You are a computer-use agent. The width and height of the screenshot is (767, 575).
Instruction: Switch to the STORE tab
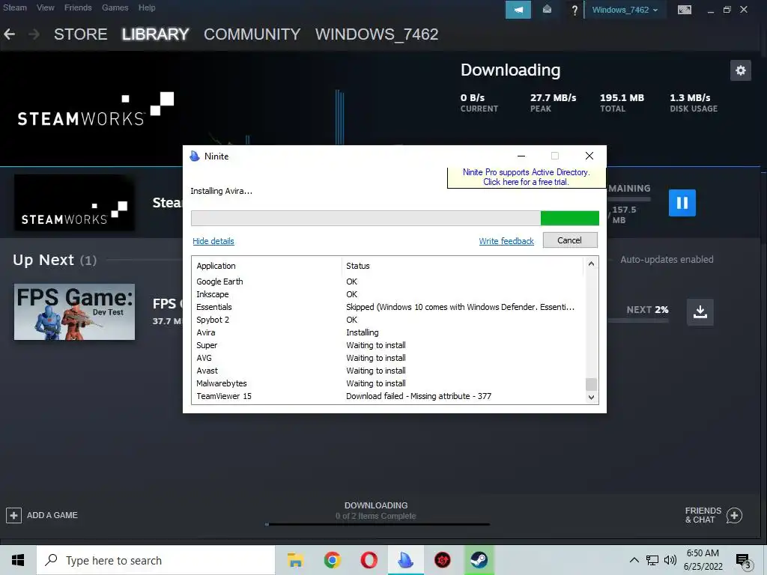click(x=81, y=34)
